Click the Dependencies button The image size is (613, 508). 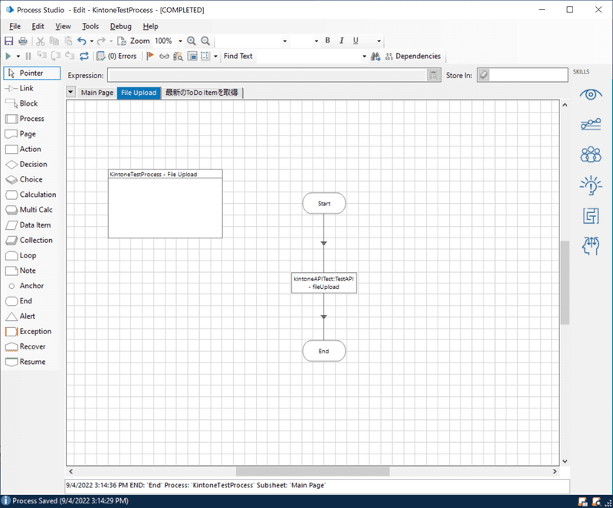(x=413, y=56)
